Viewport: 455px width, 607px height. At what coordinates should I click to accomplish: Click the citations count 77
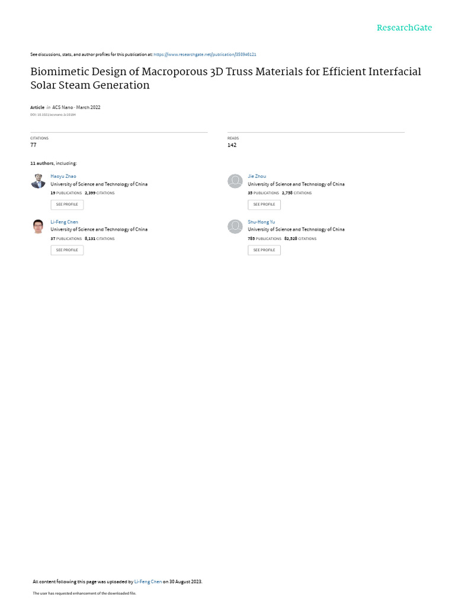tap(34, 145)
